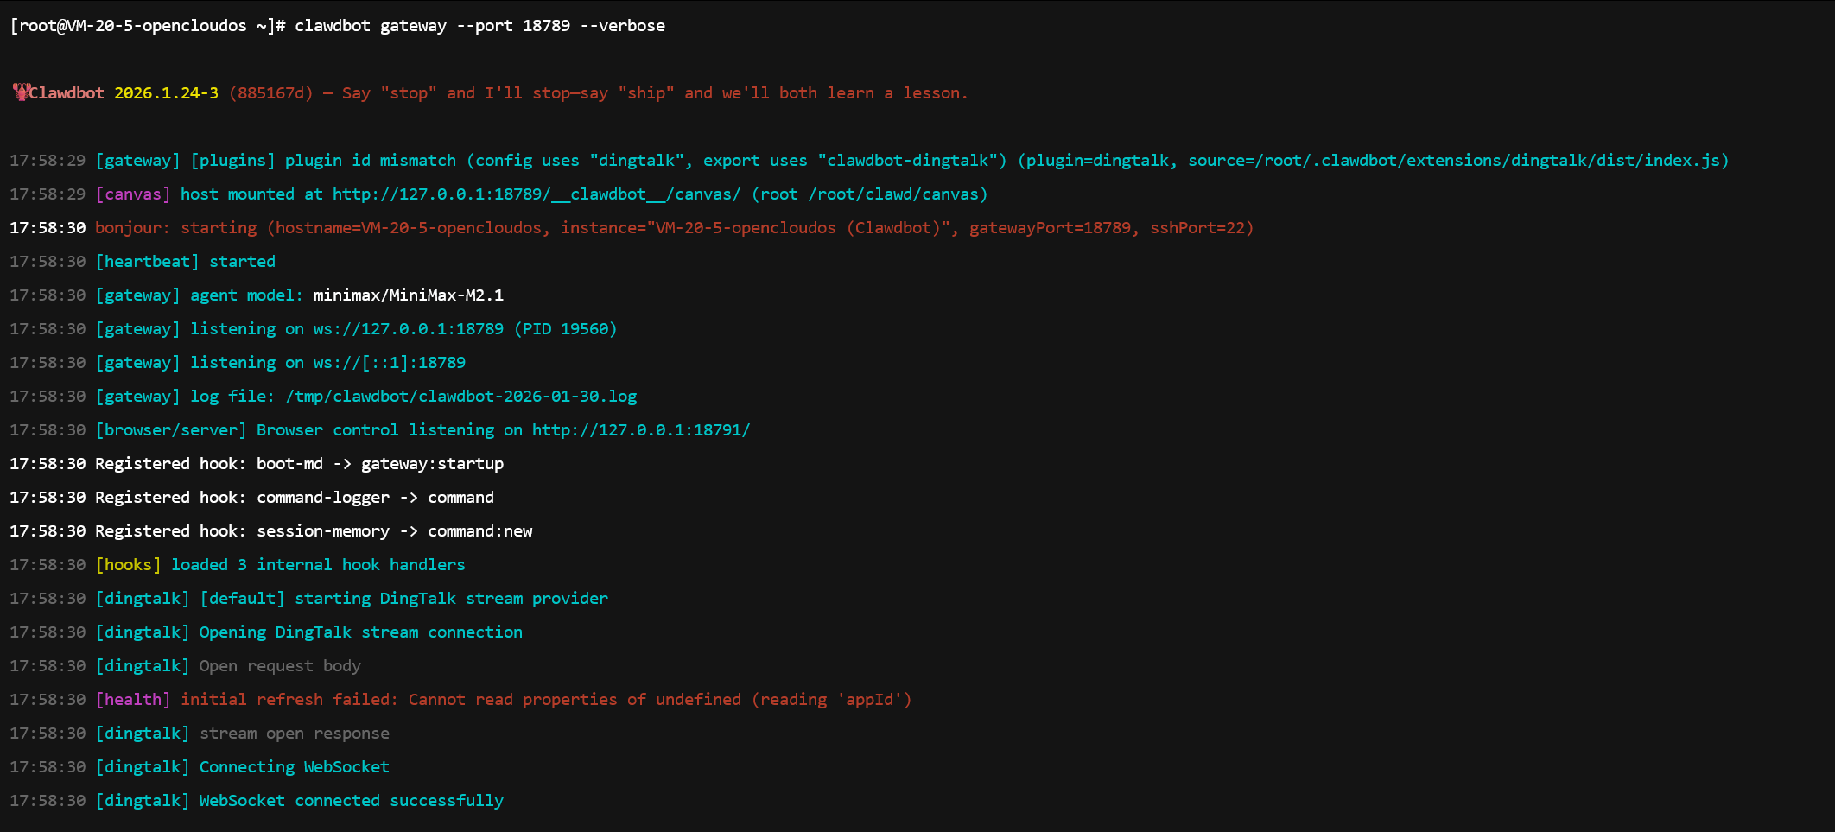This screenshot has height=832, width=1835.
Task: Click the Clawdbot version number 2026.1.24-3
Action: [x=166, y=93]
